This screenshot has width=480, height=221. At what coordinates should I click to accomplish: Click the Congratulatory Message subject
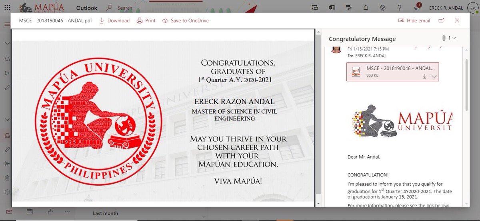pos(362,39)
